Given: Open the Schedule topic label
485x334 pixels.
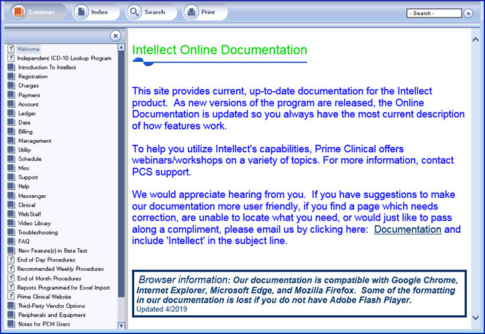Looking at the screenshot, I should tap(30, 159).
